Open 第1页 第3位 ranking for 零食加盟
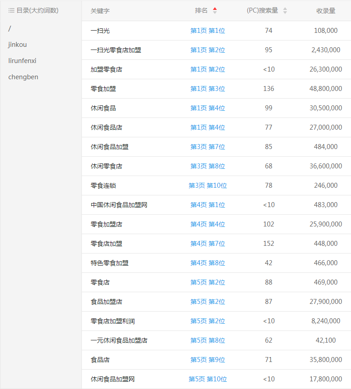 pyautogui.click(x=207, y=89)
